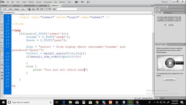186x105 pixels.
Task: Switch to Design view
Action: pyautogui.click(x=17, y=9)
